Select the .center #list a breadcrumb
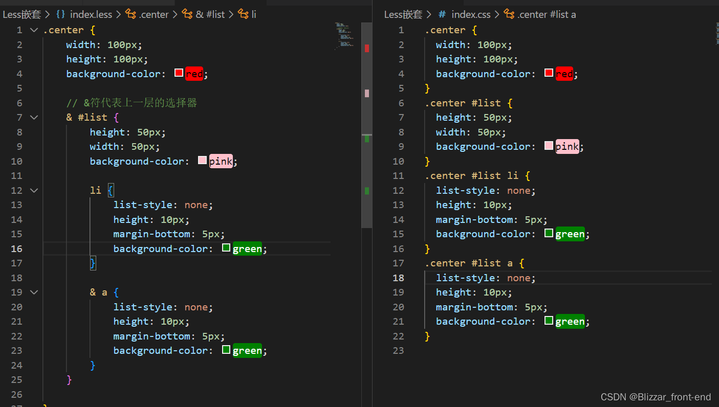This screenshot has height=407, width=719. tap(547, 14)
